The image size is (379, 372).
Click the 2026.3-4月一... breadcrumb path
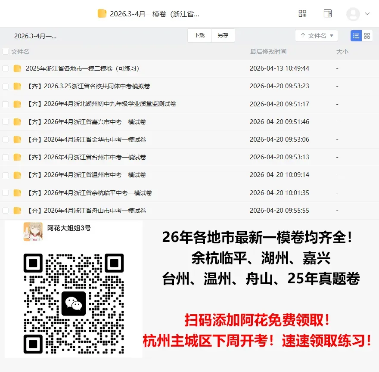pyautogui.click(x=35, y=36)
